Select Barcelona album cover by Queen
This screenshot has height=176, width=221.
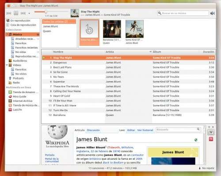pos(112,29)
